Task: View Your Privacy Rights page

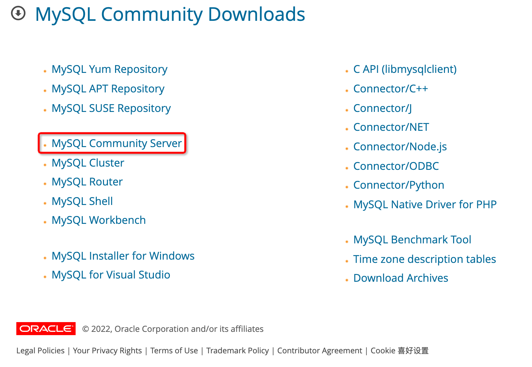Action: [108, 351]
